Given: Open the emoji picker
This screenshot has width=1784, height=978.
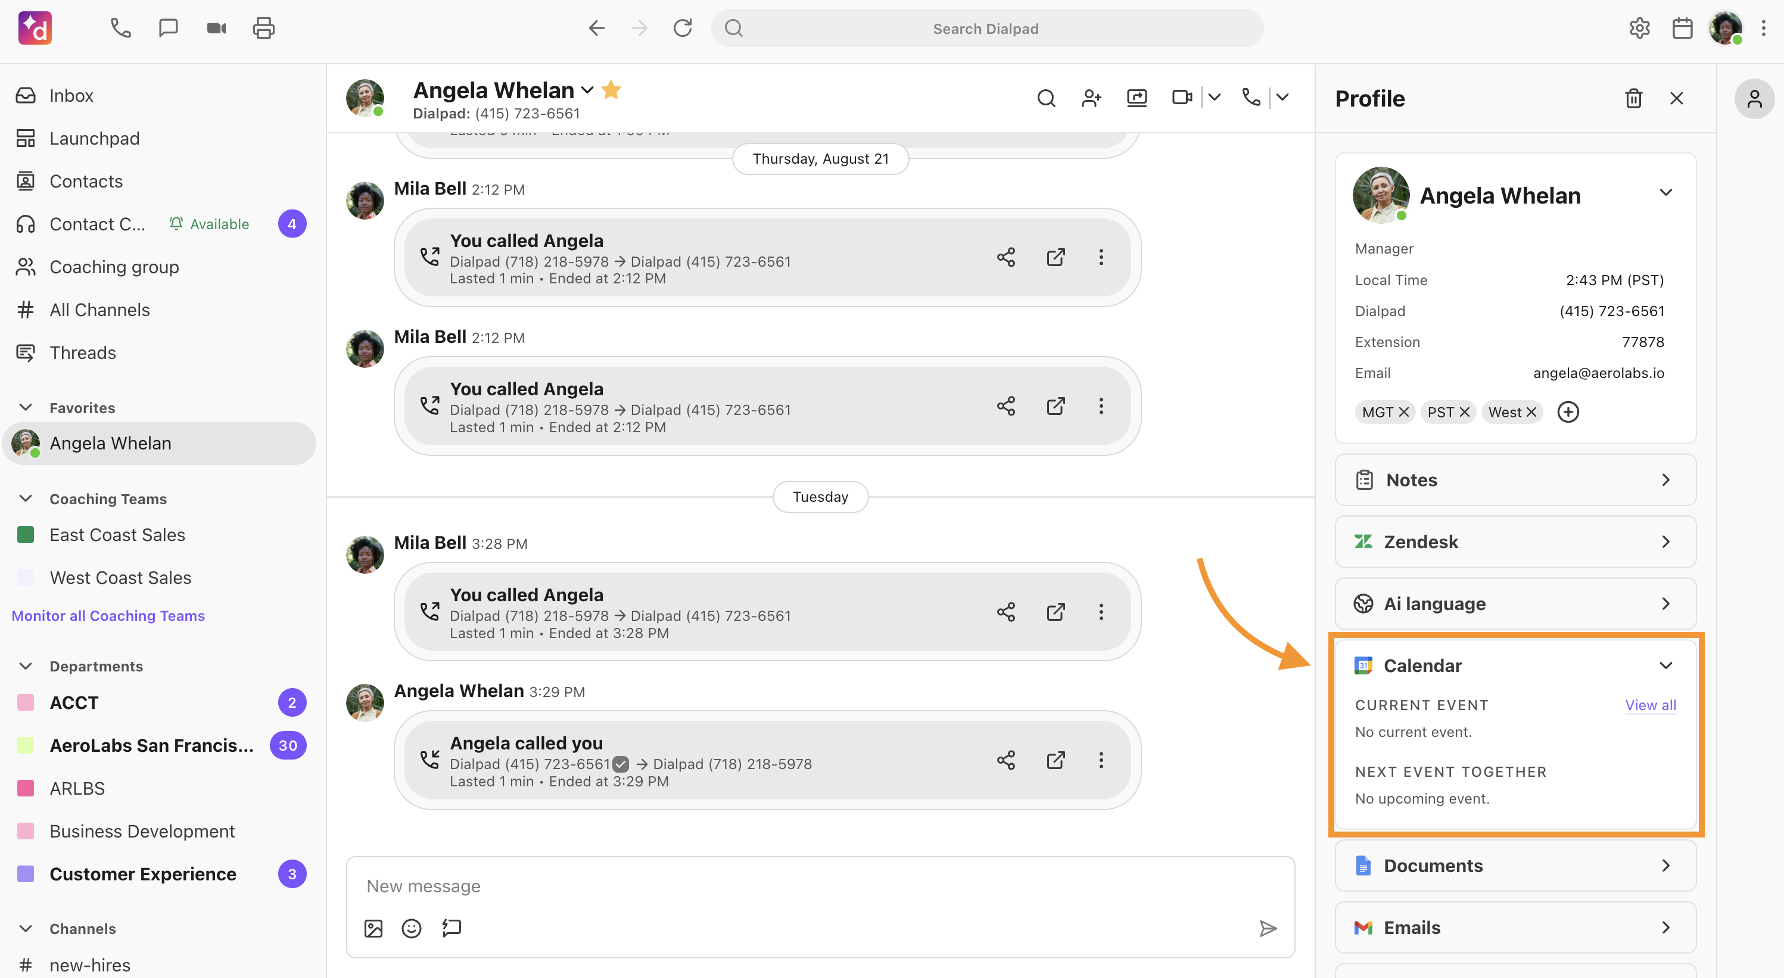Looking at the screenshot, I should [412, 928].
